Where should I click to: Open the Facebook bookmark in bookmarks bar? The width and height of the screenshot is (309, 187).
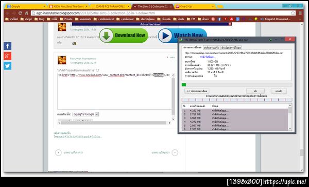(219, 19)
